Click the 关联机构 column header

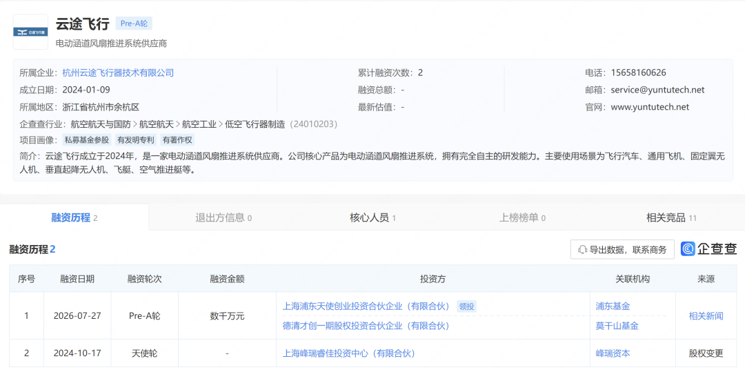[633, 279]
